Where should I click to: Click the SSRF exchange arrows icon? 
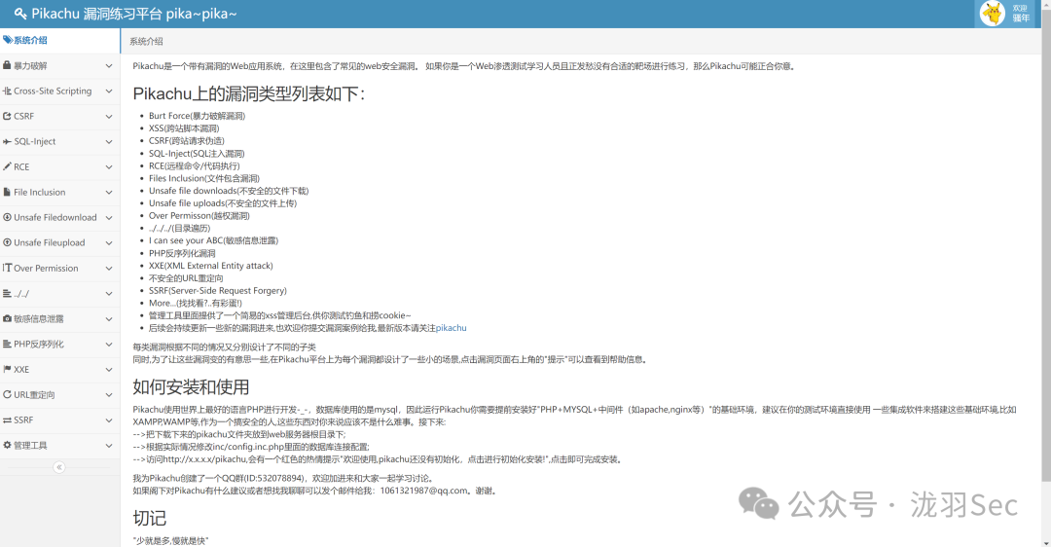pyautogui.click(x=7, y=419)
